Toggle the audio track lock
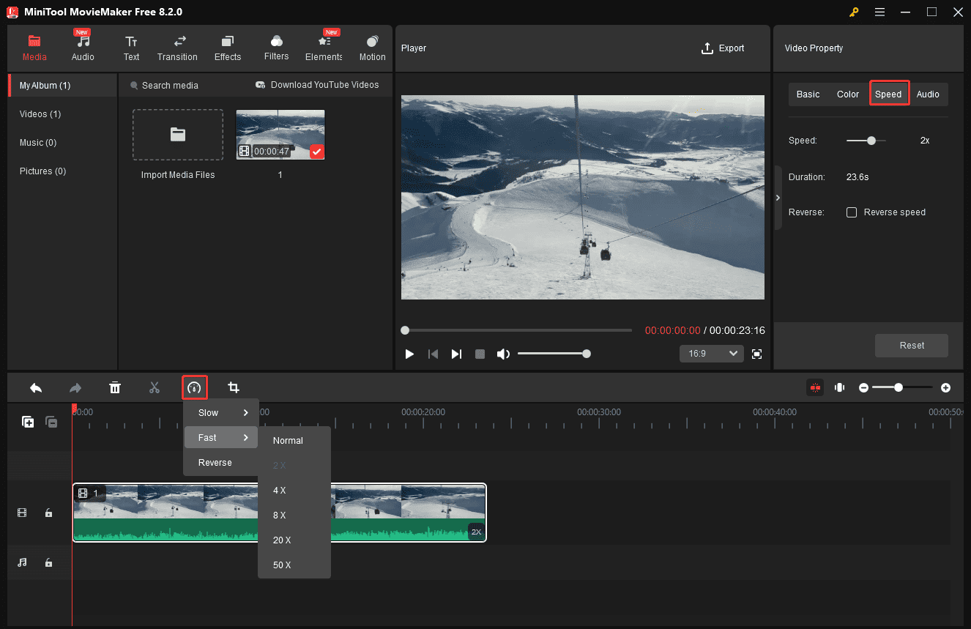The height and width of the screenshot is (629, 971). (48, 562)
